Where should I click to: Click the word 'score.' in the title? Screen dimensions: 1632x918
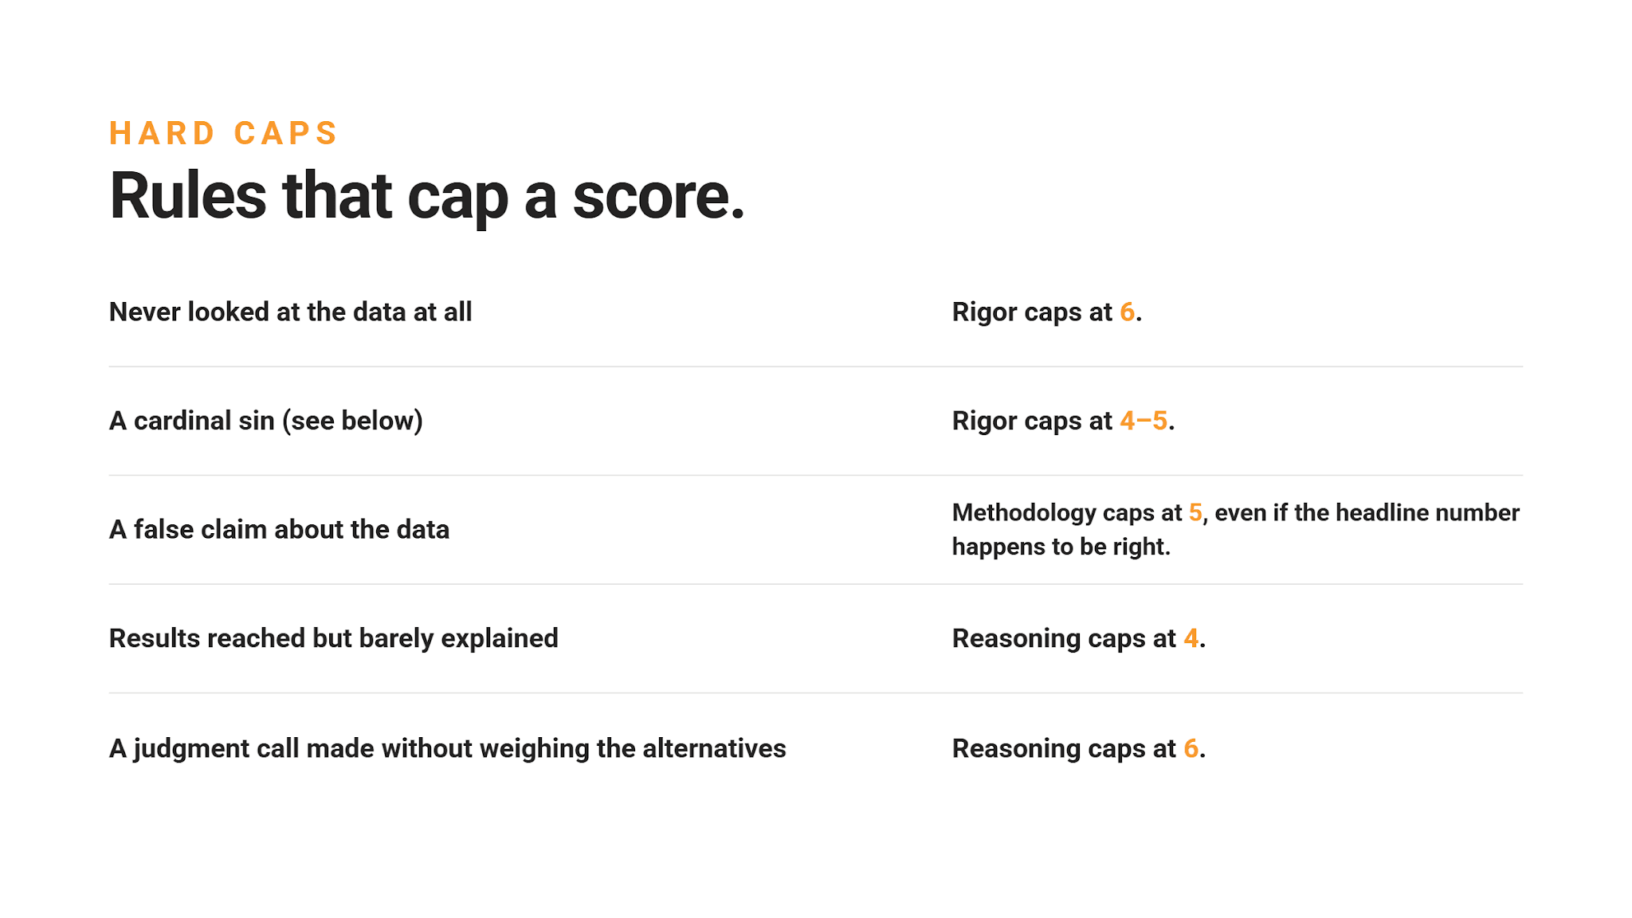click(x=658, y=196)
